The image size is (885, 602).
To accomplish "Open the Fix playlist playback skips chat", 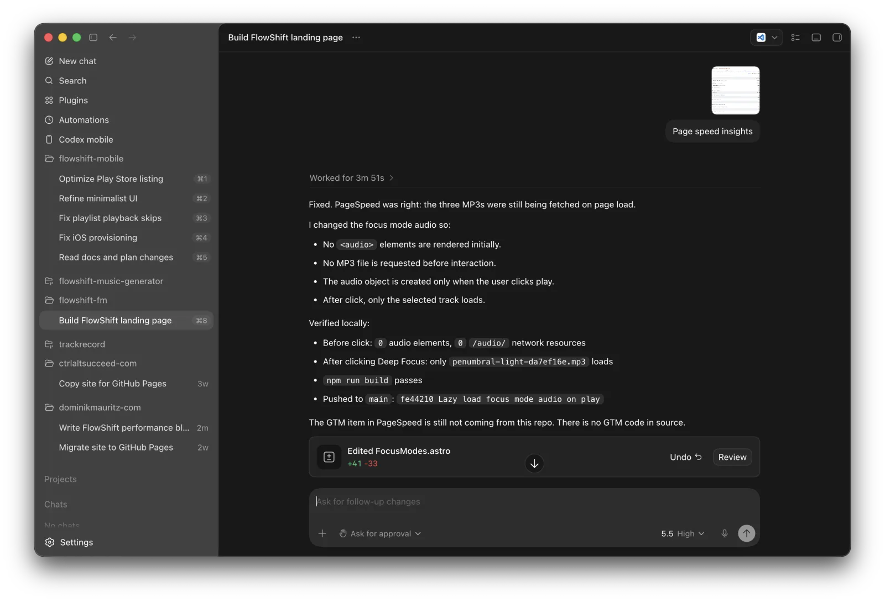I will pos(127,218).
